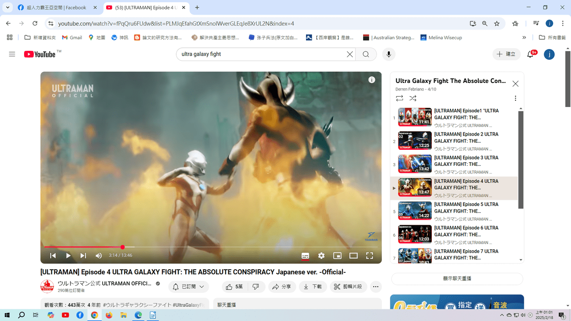Play the paused video
Image resolution: width=571 pixels, height=321 pixels.
[x=68, y=255]
